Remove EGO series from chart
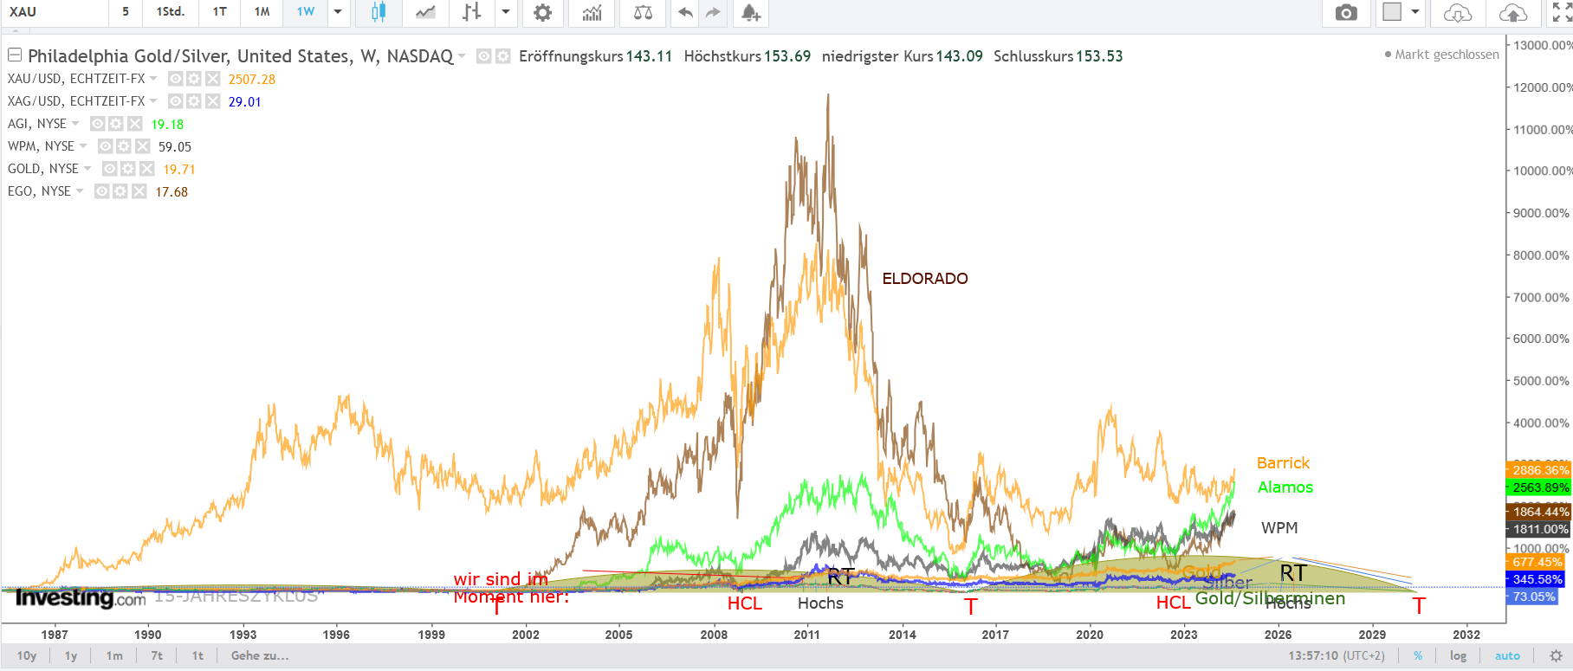Image resolution: width=1573 pixels, height=671 pixels. tap(139, 191)
